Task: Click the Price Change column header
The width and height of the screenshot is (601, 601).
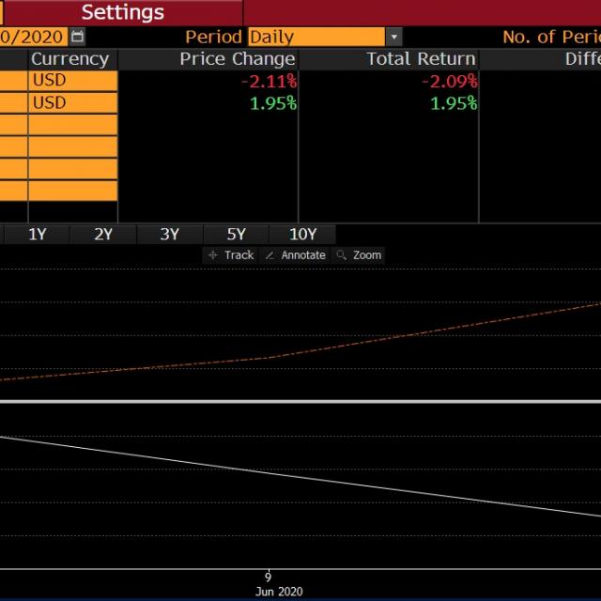Action: (x=237, y=59)
